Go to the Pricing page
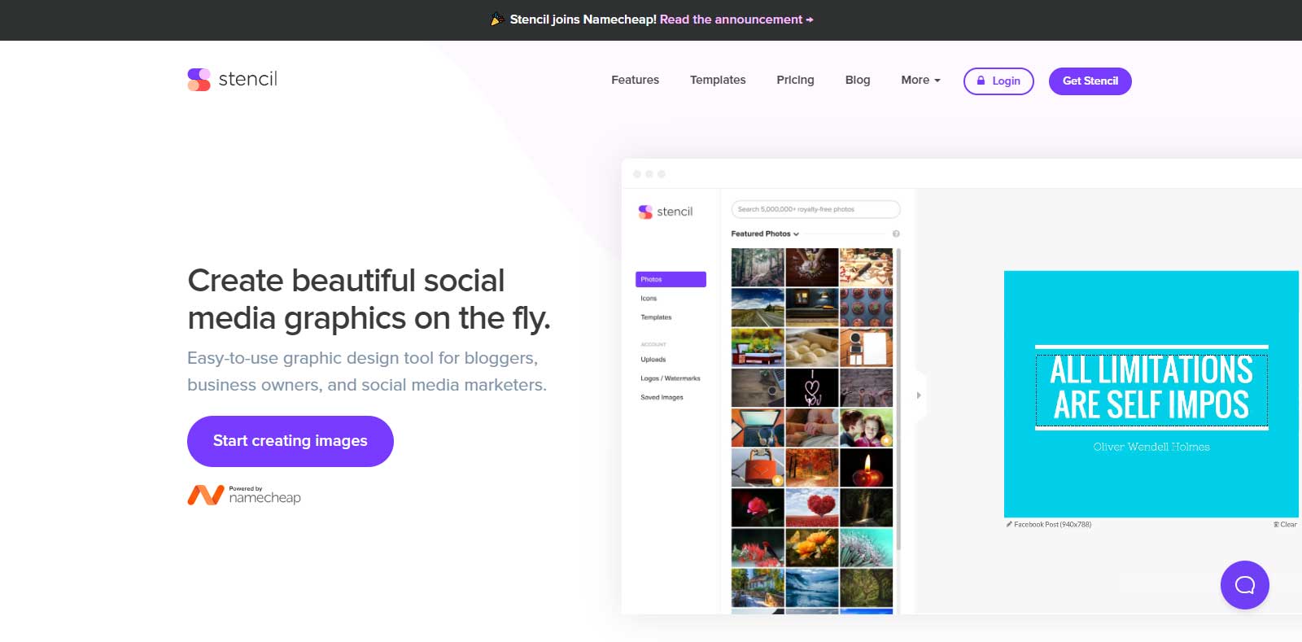 pos(795,80)
